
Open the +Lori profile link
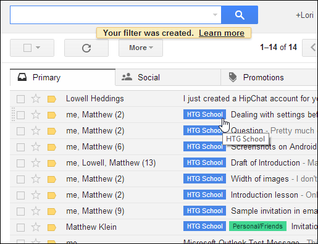[x=304, y=15]
